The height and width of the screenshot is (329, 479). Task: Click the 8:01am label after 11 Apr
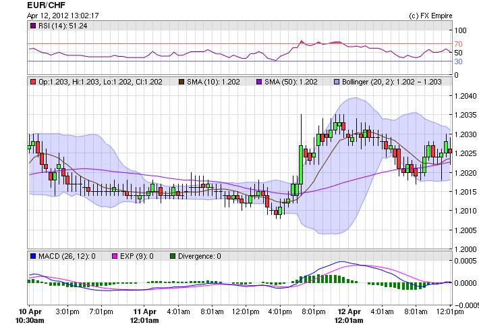click(212, 311)
